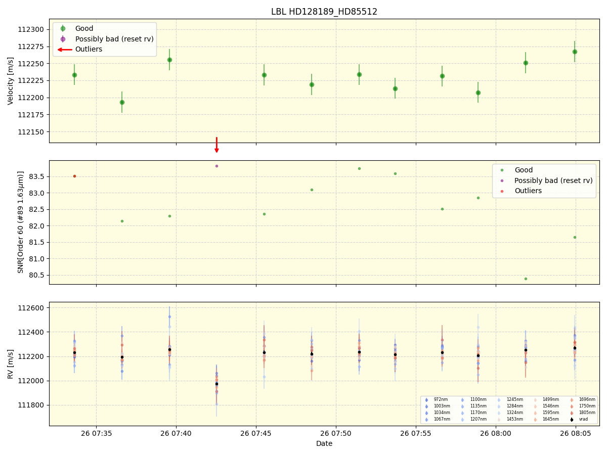Select the last green velocity point near 112267
The image size is (607, 455).
coord(575,52)
